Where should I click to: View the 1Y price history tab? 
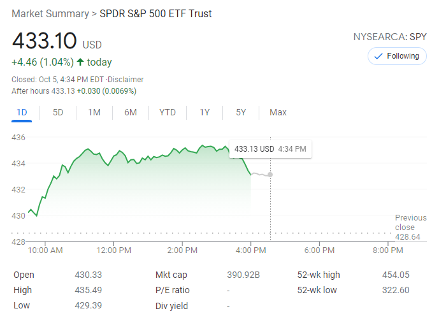(x=205, y=113)
